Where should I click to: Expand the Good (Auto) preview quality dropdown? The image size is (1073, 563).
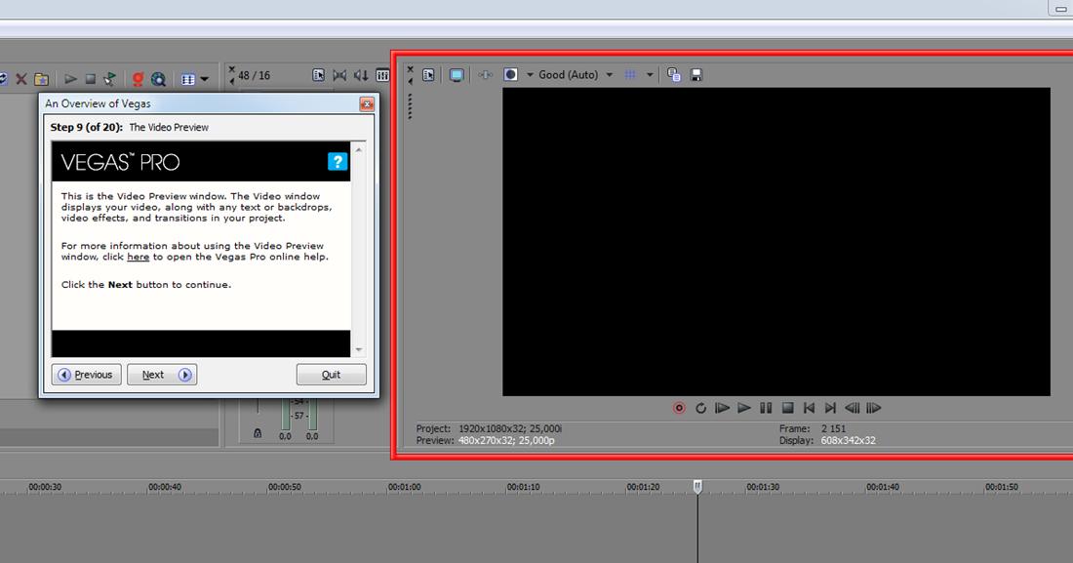610,75
